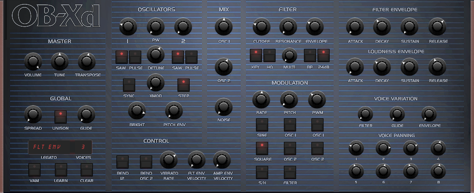474x193 pixels.
Task: Click the AMP ENV VELOCITY knob
Action: tap(222, 160)
